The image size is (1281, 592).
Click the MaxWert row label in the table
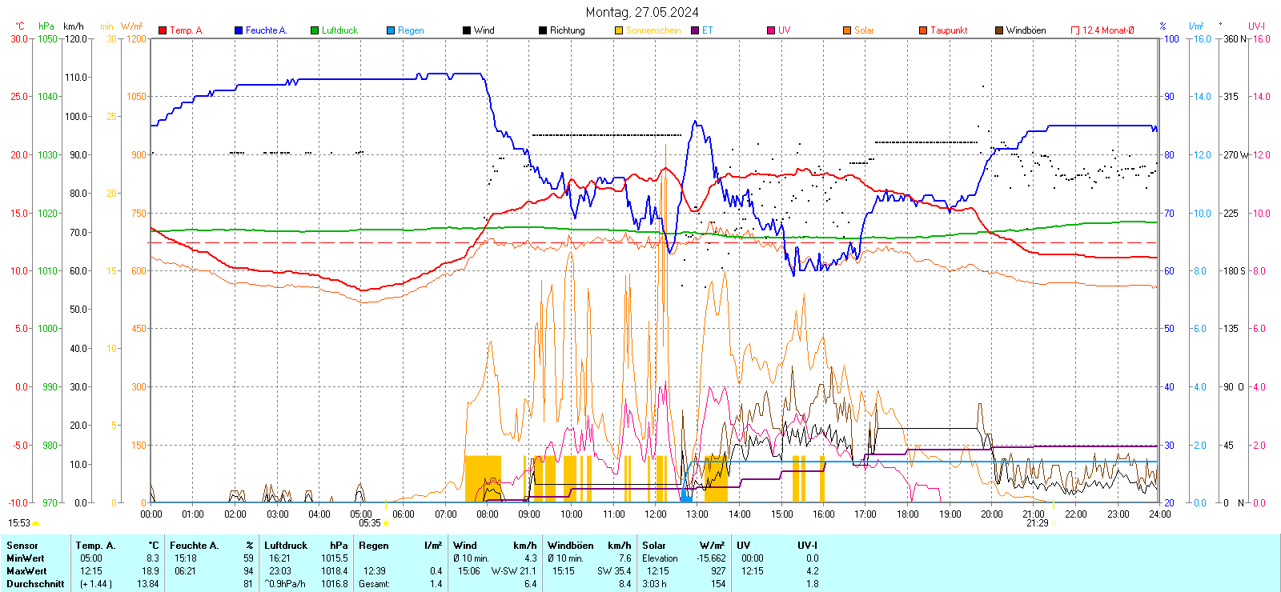26,571
